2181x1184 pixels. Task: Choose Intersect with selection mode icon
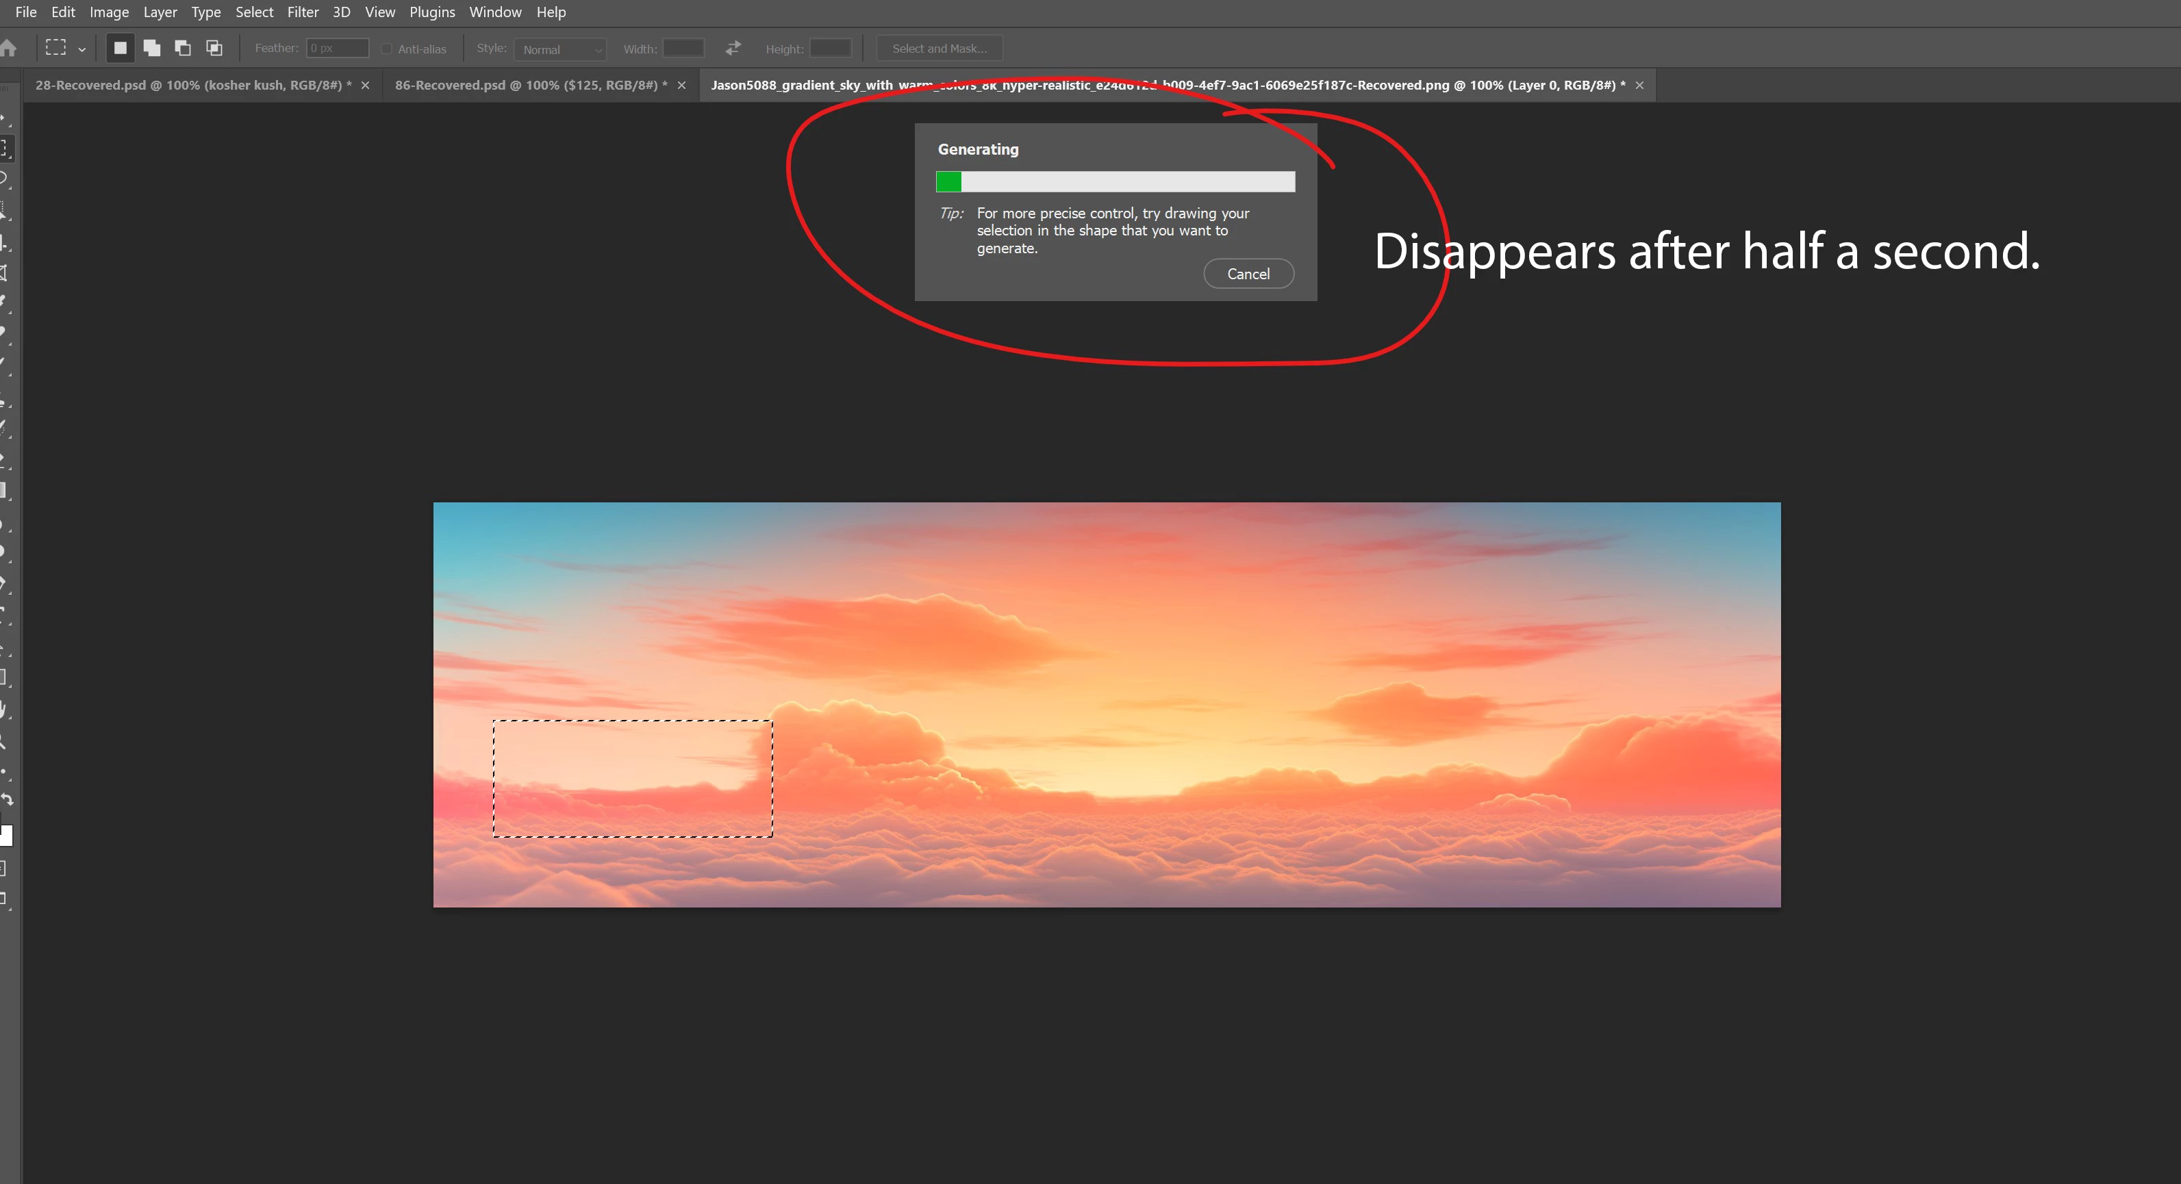pos(214,48)
